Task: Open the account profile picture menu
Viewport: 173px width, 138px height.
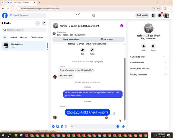Action: (166, 16)
